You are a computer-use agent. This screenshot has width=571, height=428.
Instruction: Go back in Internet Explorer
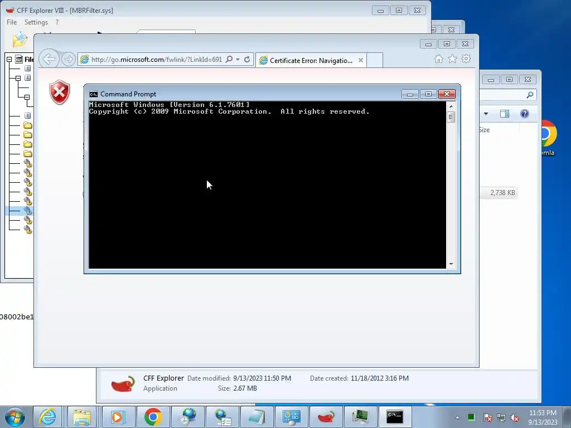click(49, 59)
